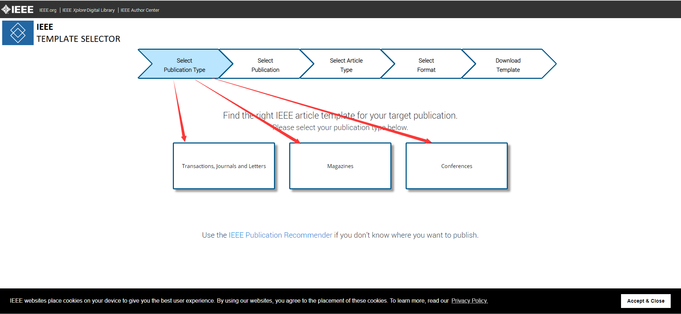Choose the Magazines publication type
This screenshot has width=681, height=314.
click(x=340, y=166)
